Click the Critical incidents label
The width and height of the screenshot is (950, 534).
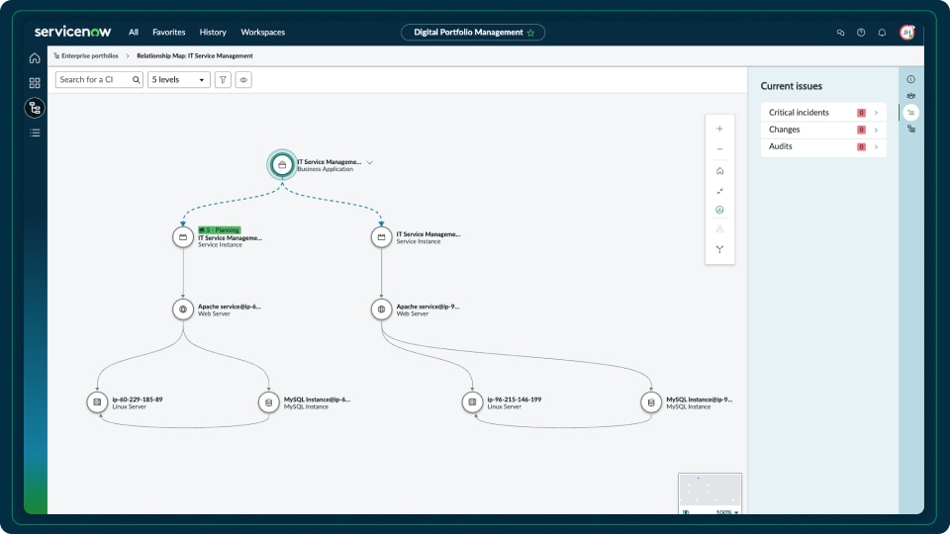[799, 113]
